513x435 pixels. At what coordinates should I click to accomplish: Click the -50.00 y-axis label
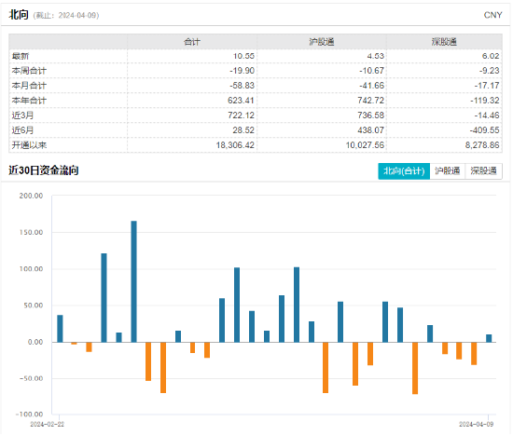coord(31,379)
